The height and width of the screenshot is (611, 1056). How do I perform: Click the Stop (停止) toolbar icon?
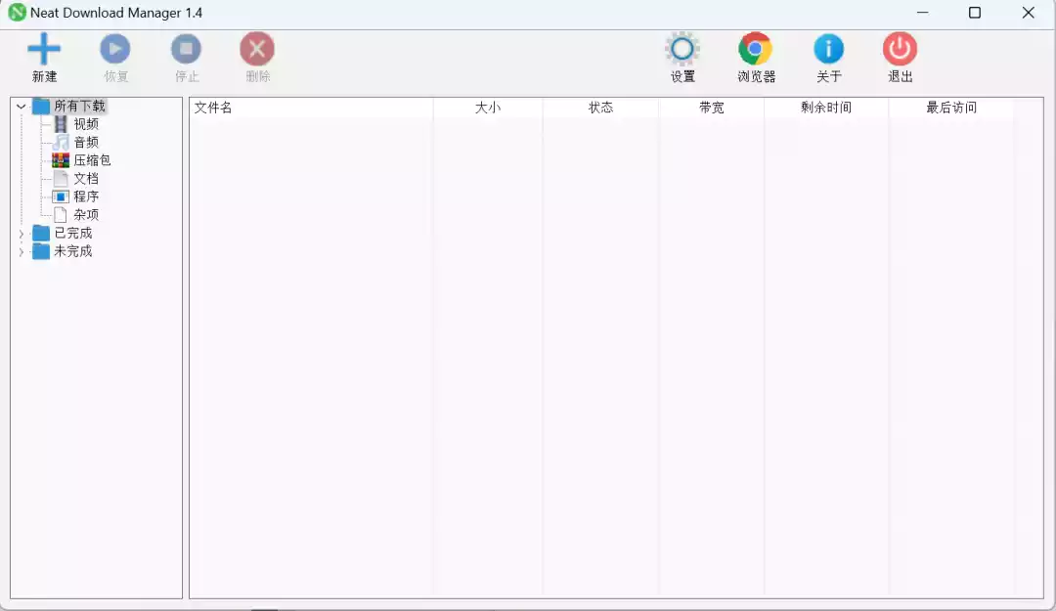tap(186, 49)
